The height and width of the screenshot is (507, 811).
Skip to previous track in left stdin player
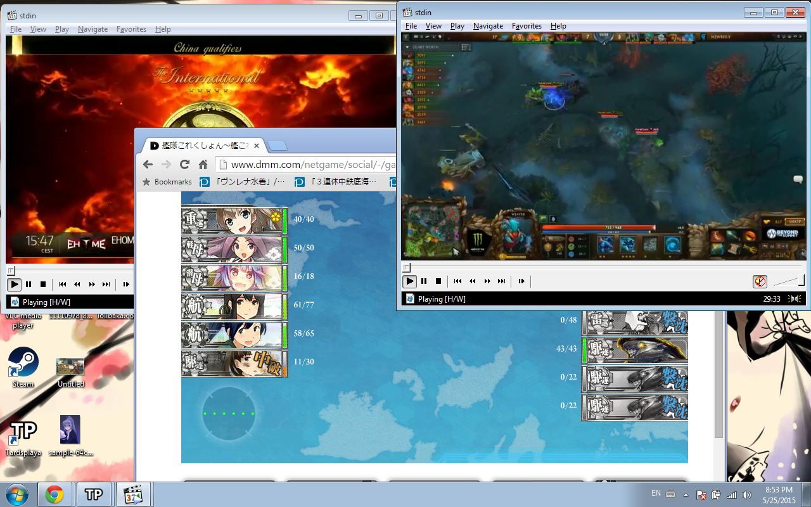click(x=62, y=285)
